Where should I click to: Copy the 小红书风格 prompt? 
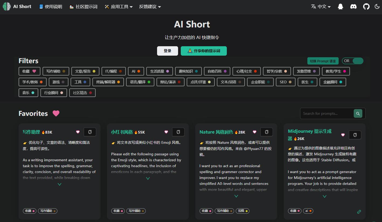coord(178,132)
